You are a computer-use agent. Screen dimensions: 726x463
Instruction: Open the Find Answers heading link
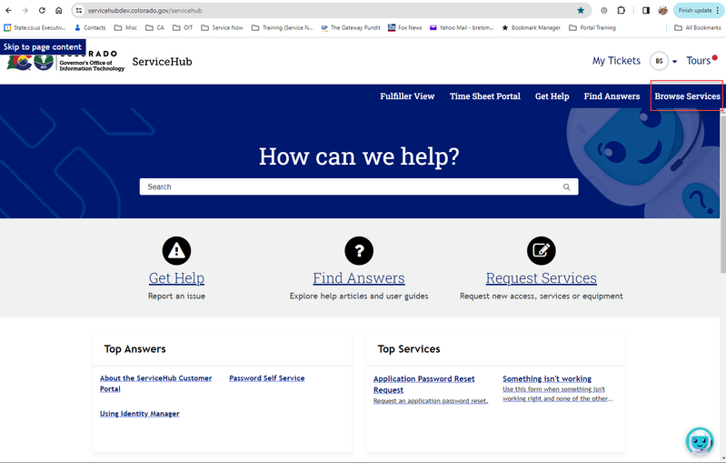point(359,278)
